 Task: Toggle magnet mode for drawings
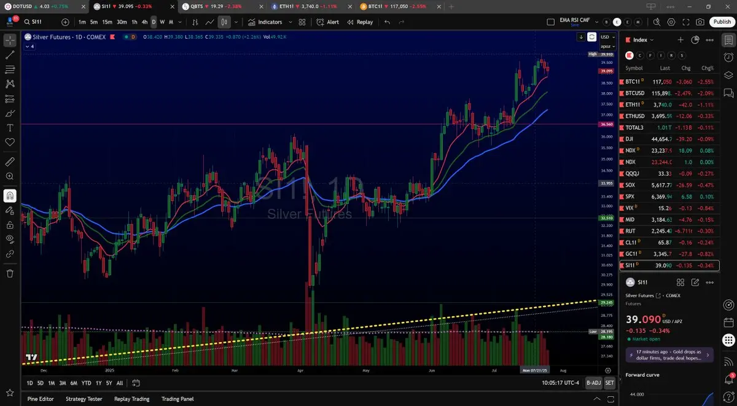[x=10, y=196]
